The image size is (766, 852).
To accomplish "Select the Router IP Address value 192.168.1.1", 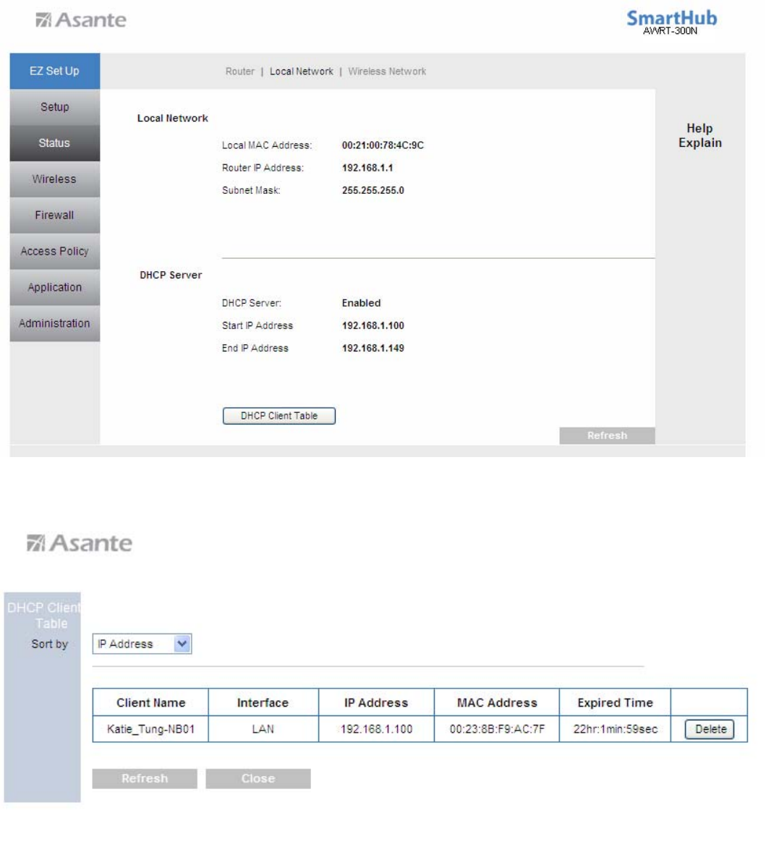I will tap(367, 168).
